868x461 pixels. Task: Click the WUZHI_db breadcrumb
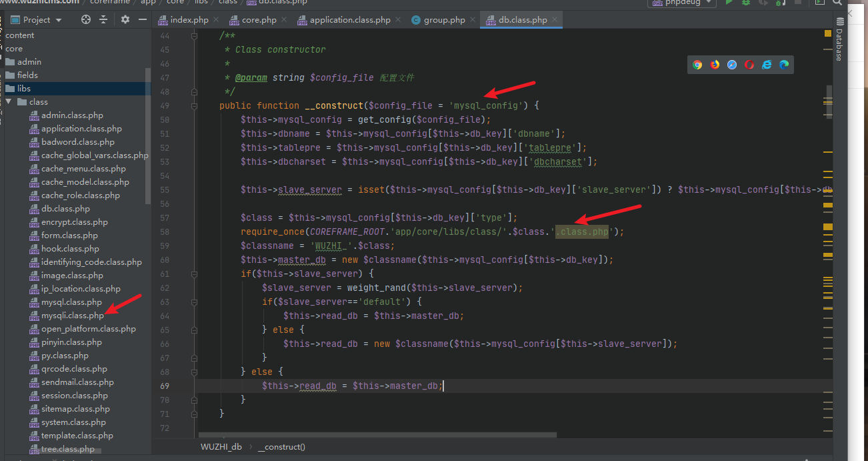[x=221, y=447]
